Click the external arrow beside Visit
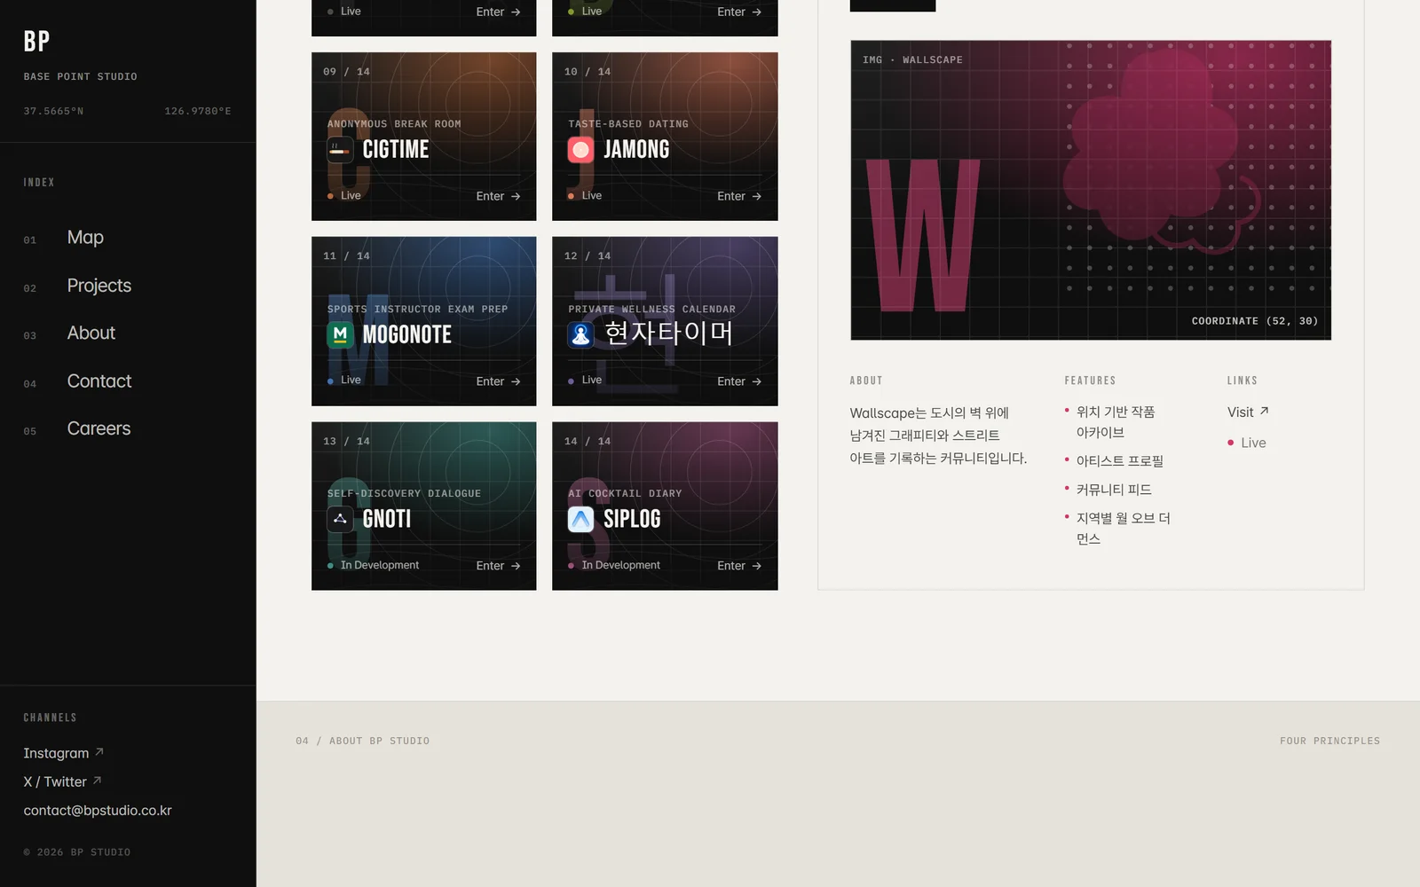The width and height of the screenshot is (1420, 887). pyautogui.click(x=1265, y=411)
